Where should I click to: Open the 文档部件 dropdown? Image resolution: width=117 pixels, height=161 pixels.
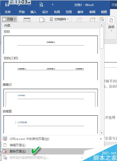pyautogui.click(x=59, y=19)
